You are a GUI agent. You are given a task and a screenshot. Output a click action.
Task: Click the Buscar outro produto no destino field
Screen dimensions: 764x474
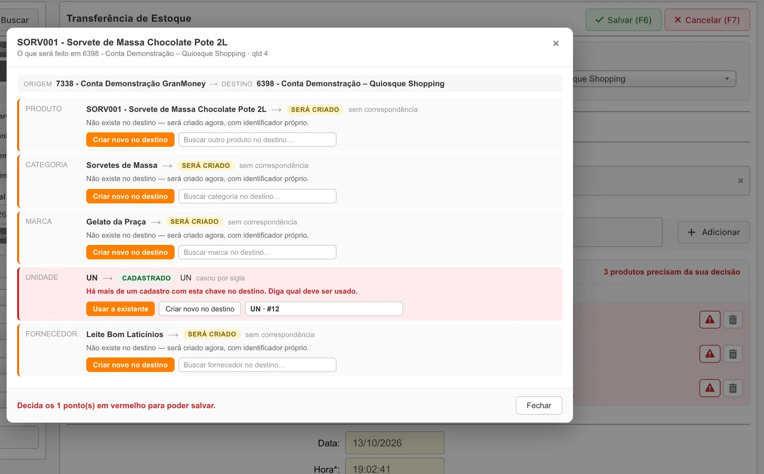point(257,140)
